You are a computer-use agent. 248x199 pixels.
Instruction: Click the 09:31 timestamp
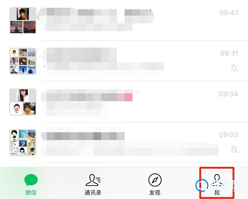click(x=229, y=53)
